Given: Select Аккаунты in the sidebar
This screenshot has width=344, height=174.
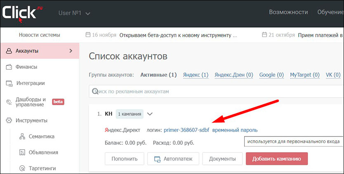Looking at the screenshot, I should [x=40, y=51].
